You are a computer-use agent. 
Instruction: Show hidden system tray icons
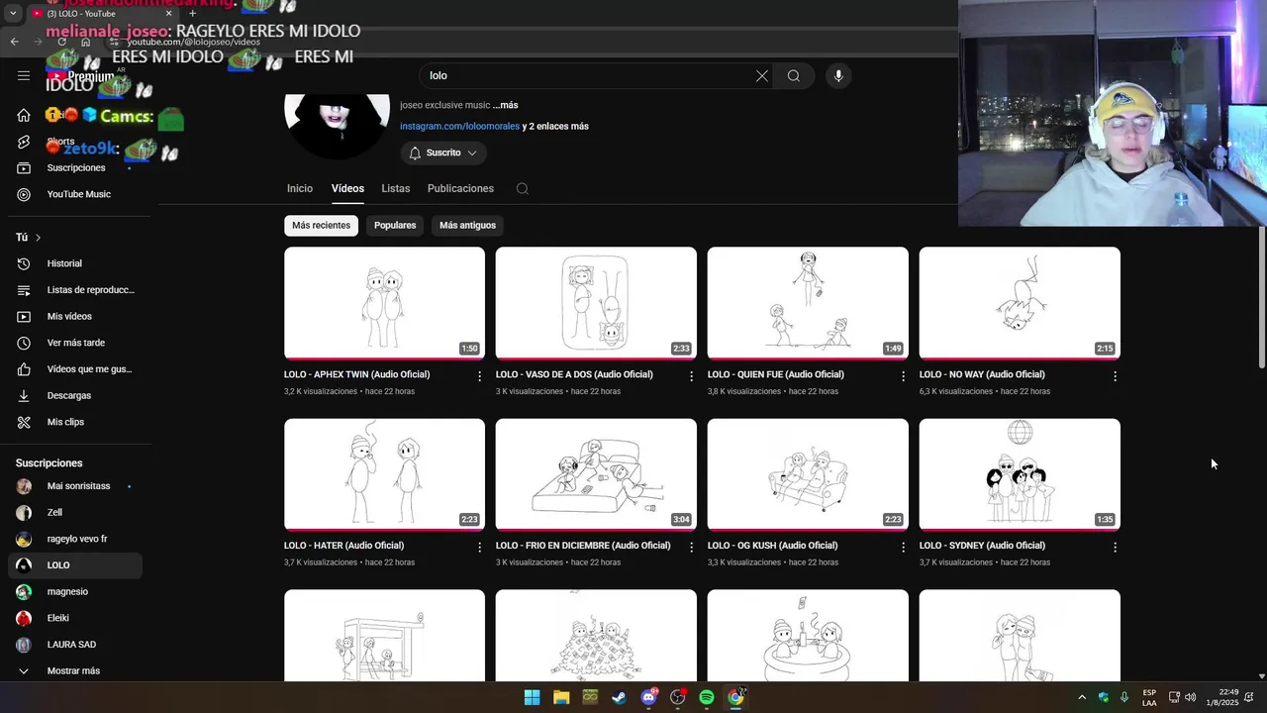pyautogui.click(x=1082, y=697)
